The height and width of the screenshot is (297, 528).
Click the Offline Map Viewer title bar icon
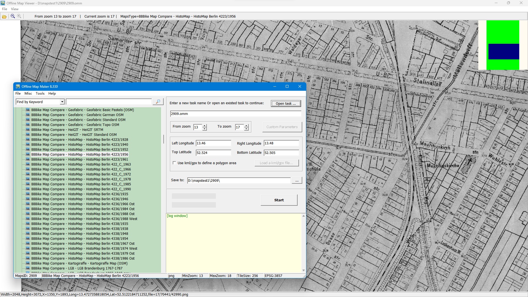point(3,3)
